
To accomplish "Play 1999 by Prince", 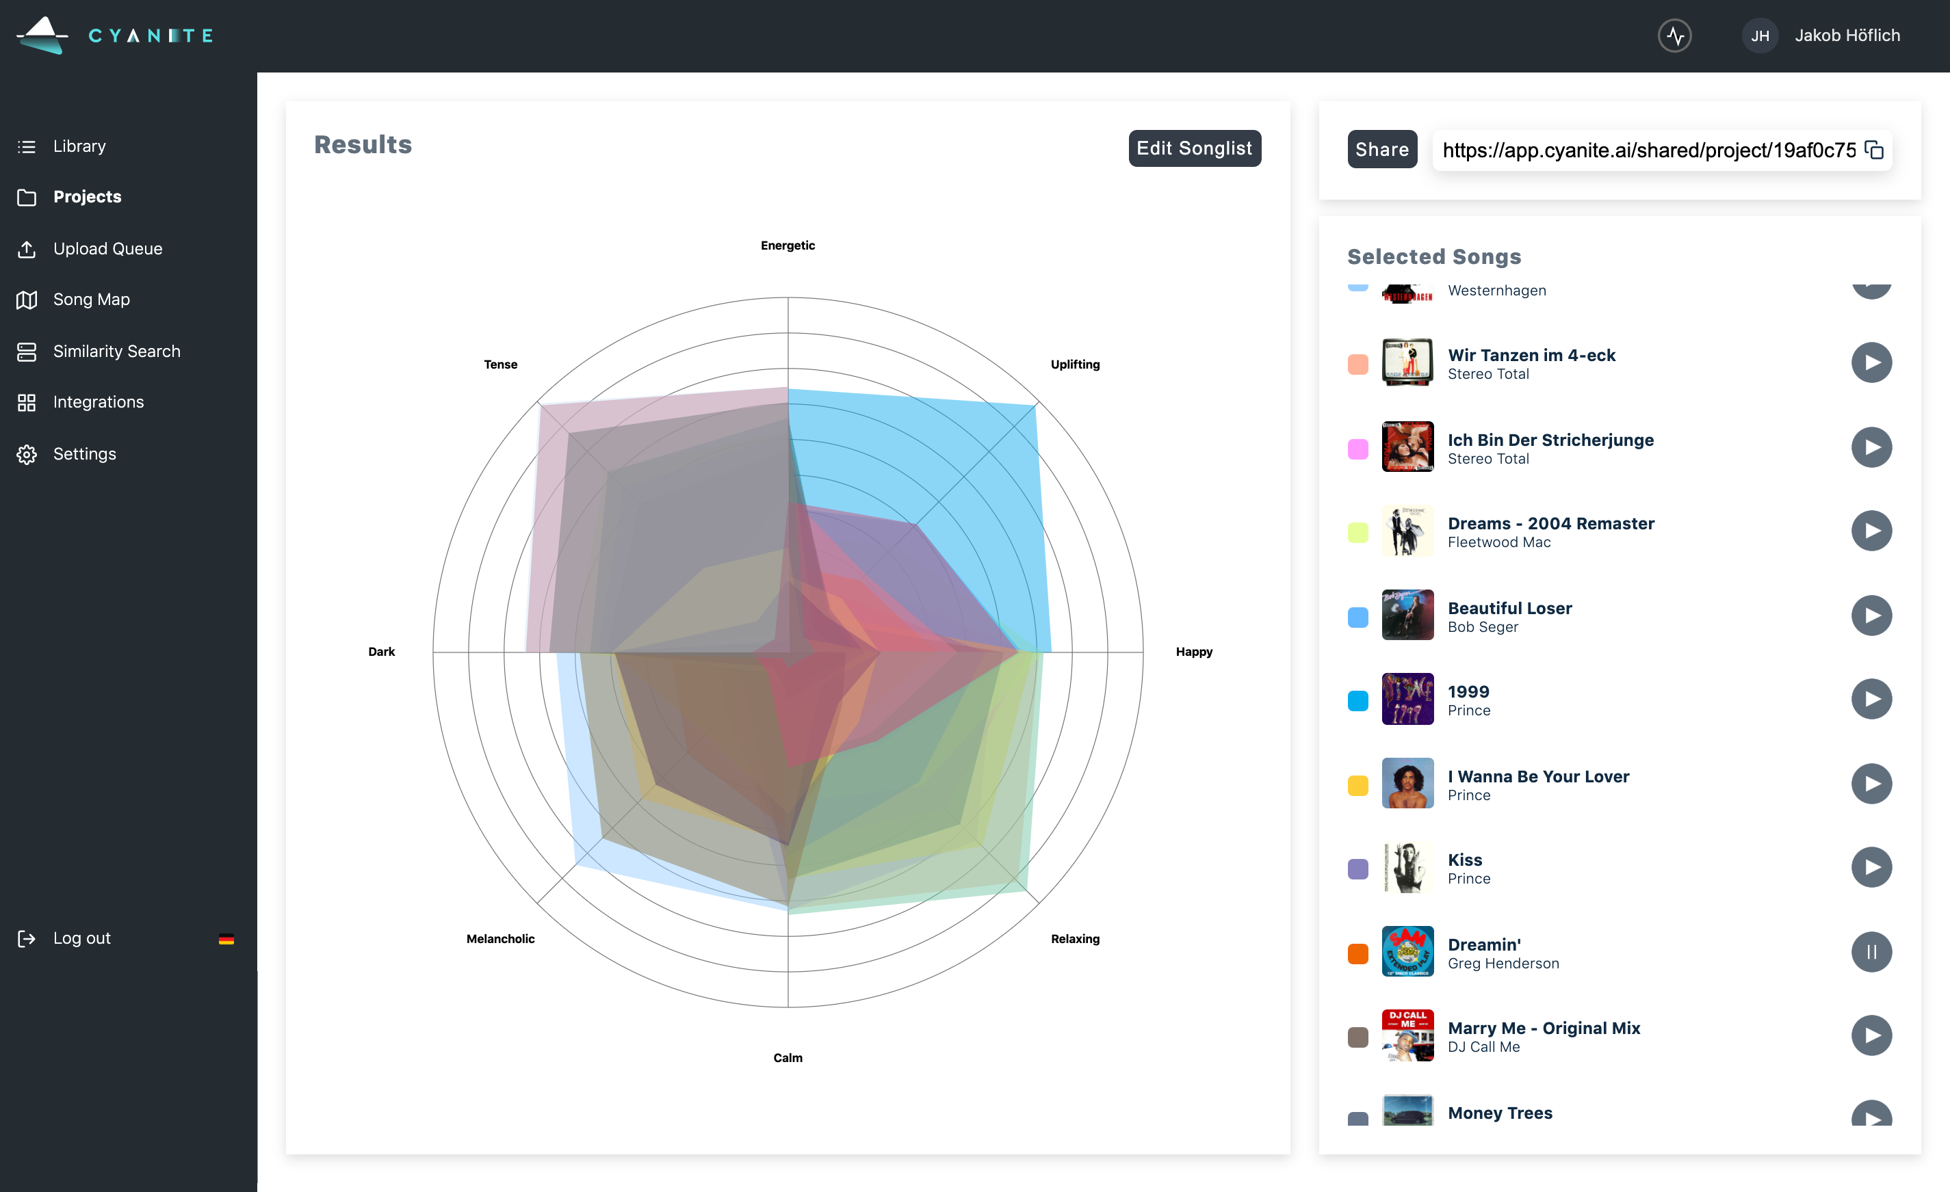I will (1871, 699).
